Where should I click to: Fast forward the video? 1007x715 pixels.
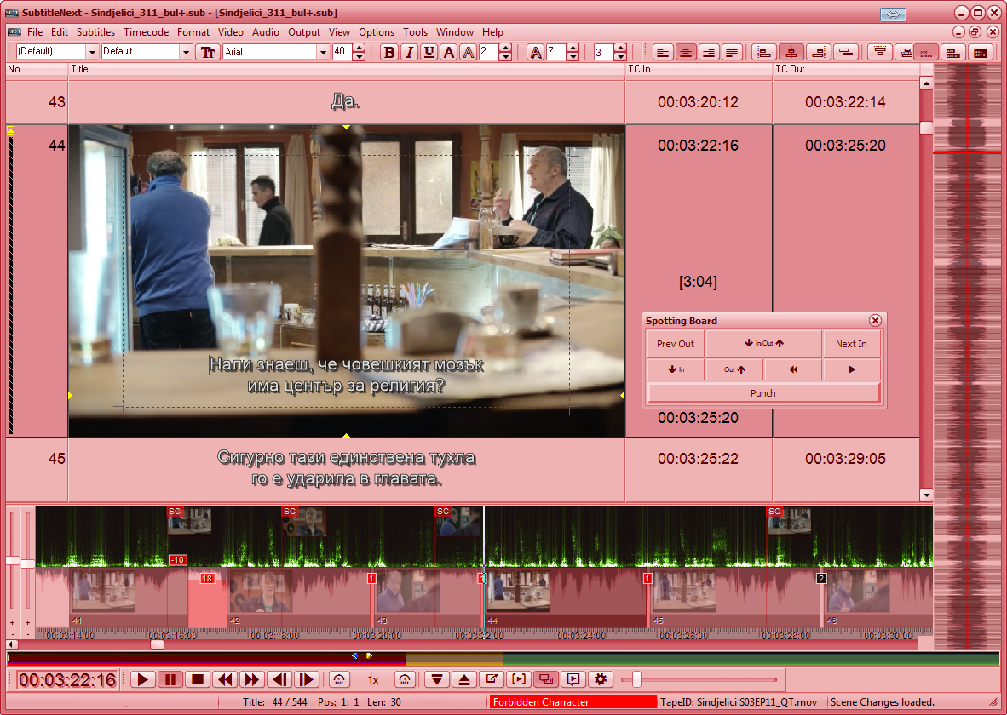252,679
